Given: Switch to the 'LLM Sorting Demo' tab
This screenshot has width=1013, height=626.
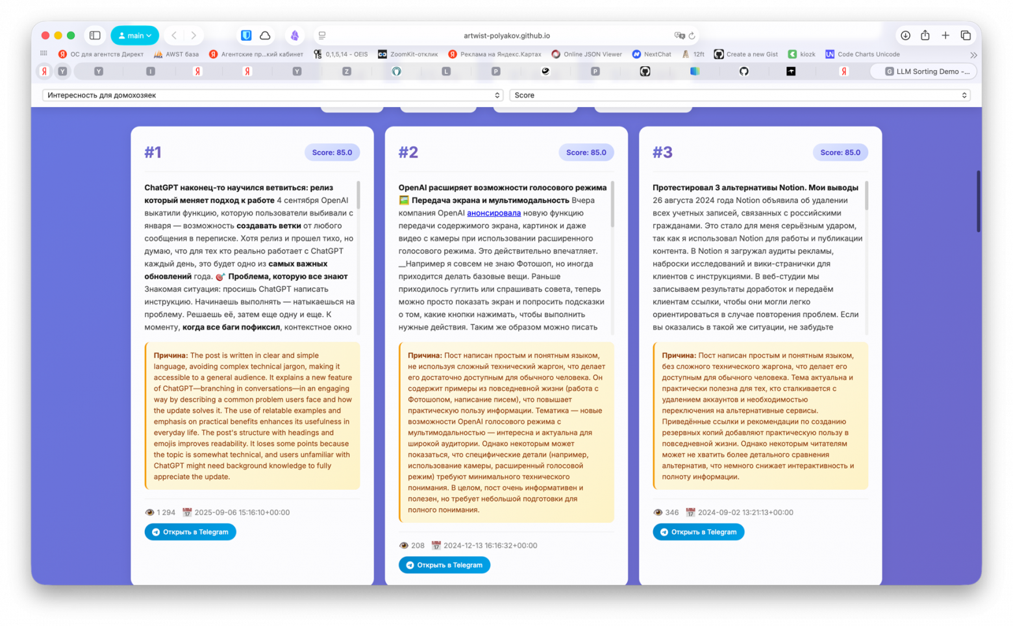Looking at the screenshot, I should [927, 71].
